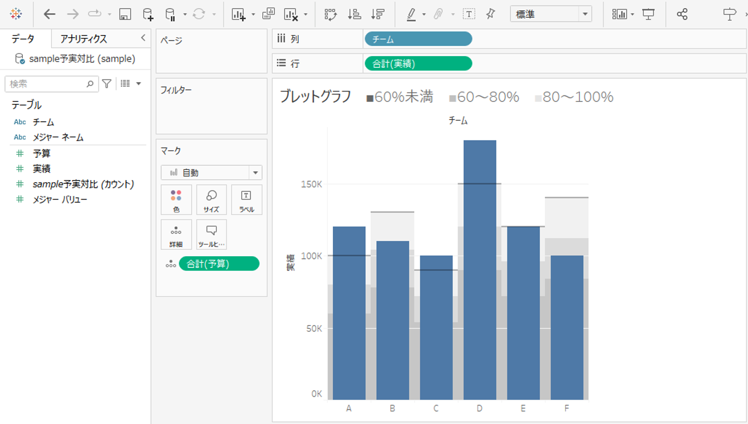This screenshot has height=424, width=748.
Task: Click the bar for team A
Action: point(349,313)
